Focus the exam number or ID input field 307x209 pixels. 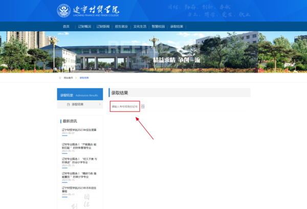[124, 106]
